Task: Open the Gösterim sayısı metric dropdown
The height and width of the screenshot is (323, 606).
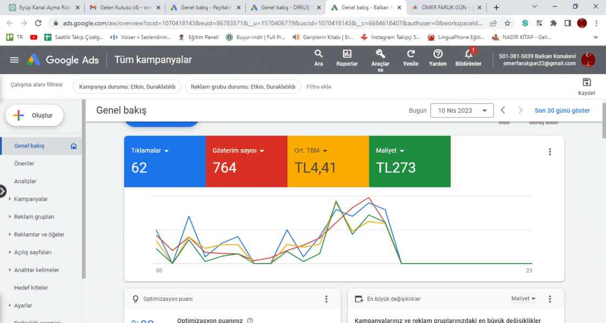Action: 238,151
